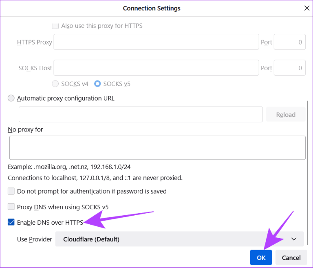Select Automatic proxy configuration URL option
The height and width of the screenshot is (268, 313).
(x=11, y=98)
